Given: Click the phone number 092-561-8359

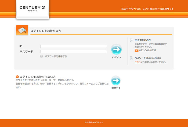Looking at the screenshot, I should pyautogui.click(x=148, y=50).
